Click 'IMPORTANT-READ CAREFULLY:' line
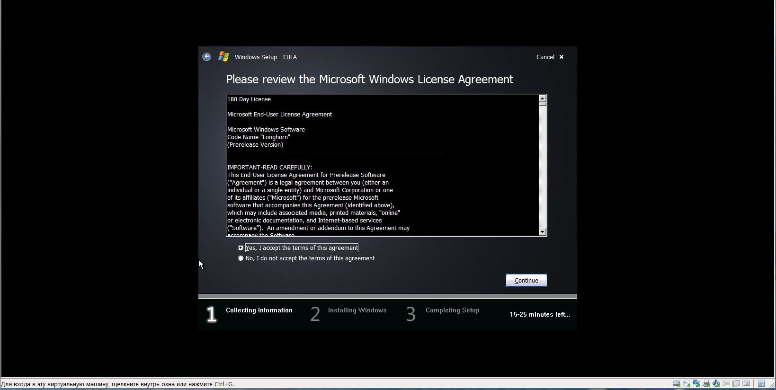This screenshot has width=776, height=390. 269,168
